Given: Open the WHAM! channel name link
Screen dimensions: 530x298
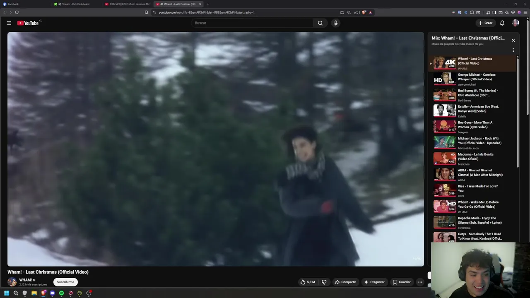Looking at the screenshot, I should [25, 280].
